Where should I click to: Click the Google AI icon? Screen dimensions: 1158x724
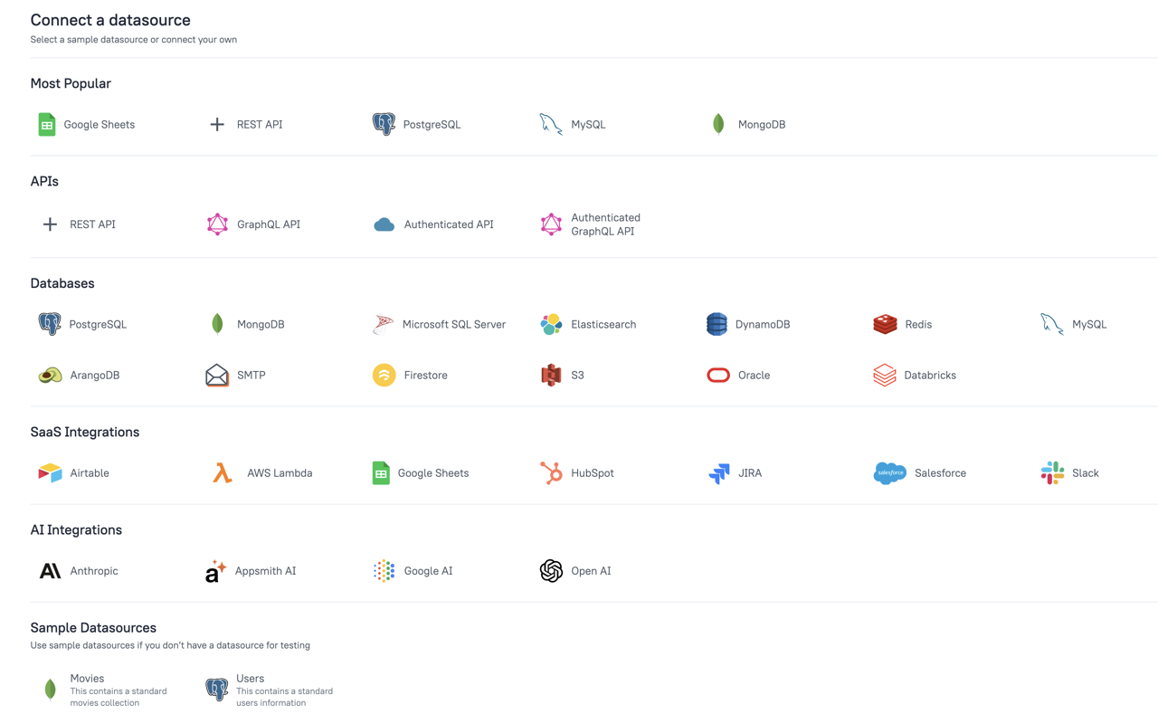(384, 571)
